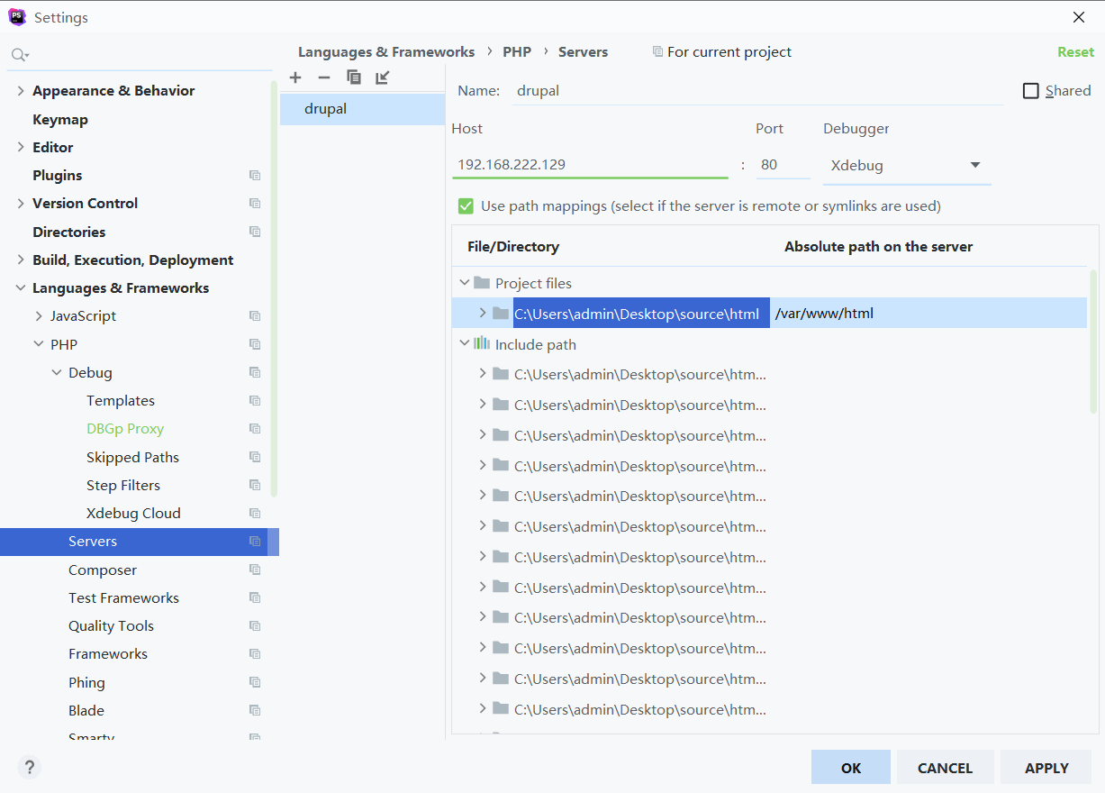
Task: Select drupal server in list
Action: coord(362,109)
